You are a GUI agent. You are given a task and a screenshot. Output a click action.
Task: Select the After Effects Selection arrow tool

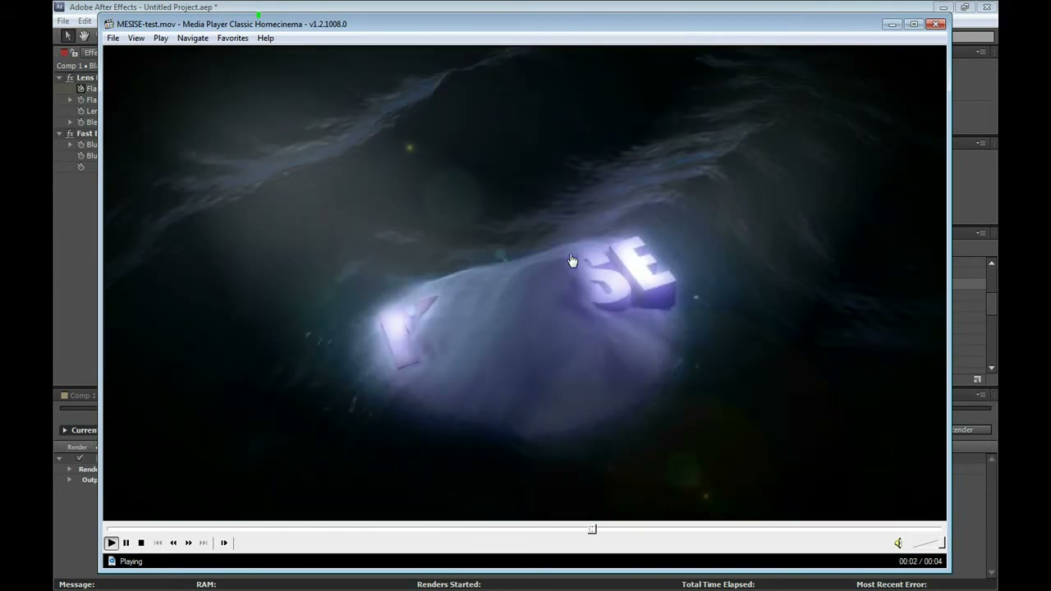pyautogui.click(x=68, y=35)
